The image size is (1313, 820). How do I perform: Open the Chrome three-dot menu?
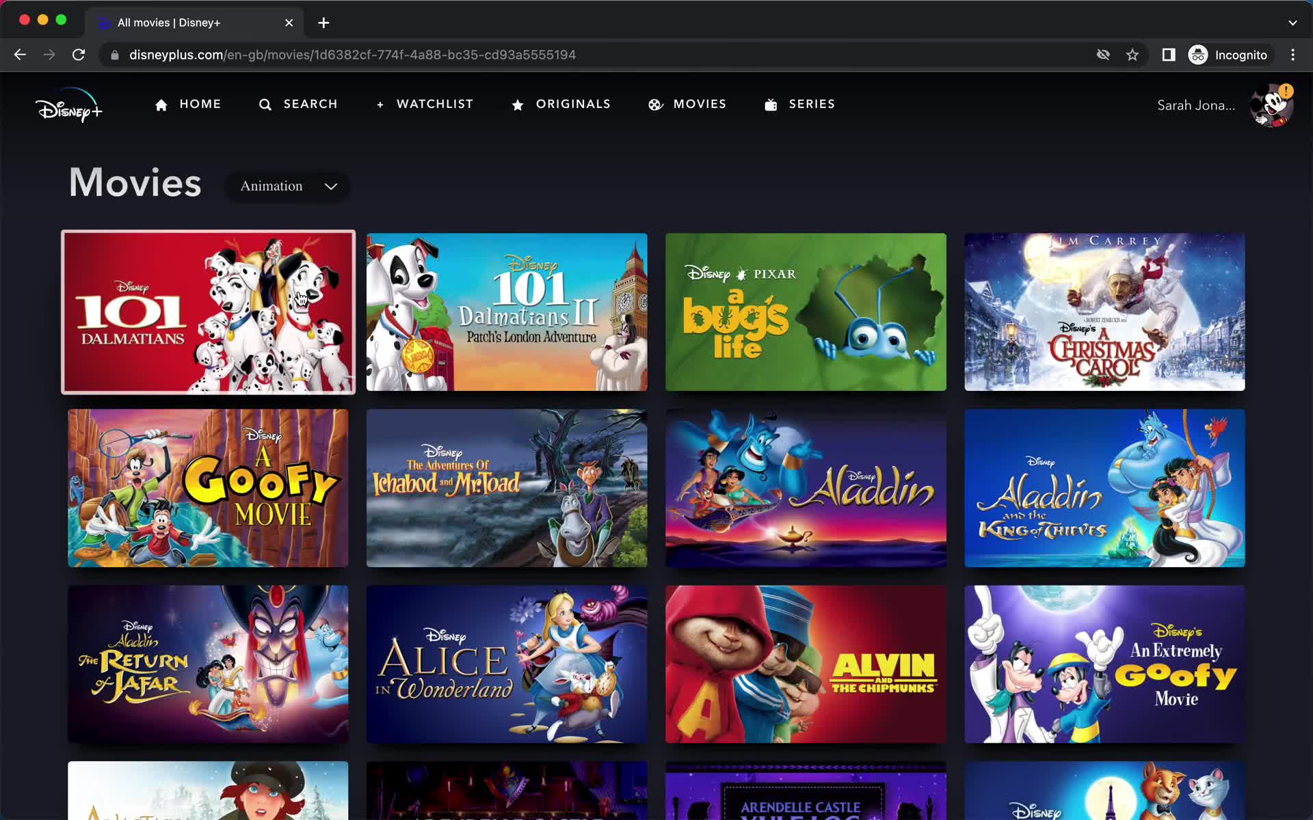(x=1292, y=55)
